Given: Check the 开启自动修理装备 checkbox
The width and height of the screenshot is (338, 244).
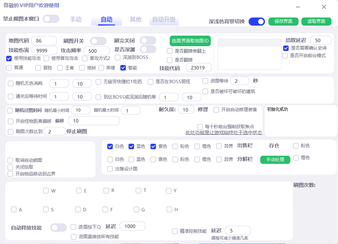Looking at the screenshot, I should coord(216,110).
